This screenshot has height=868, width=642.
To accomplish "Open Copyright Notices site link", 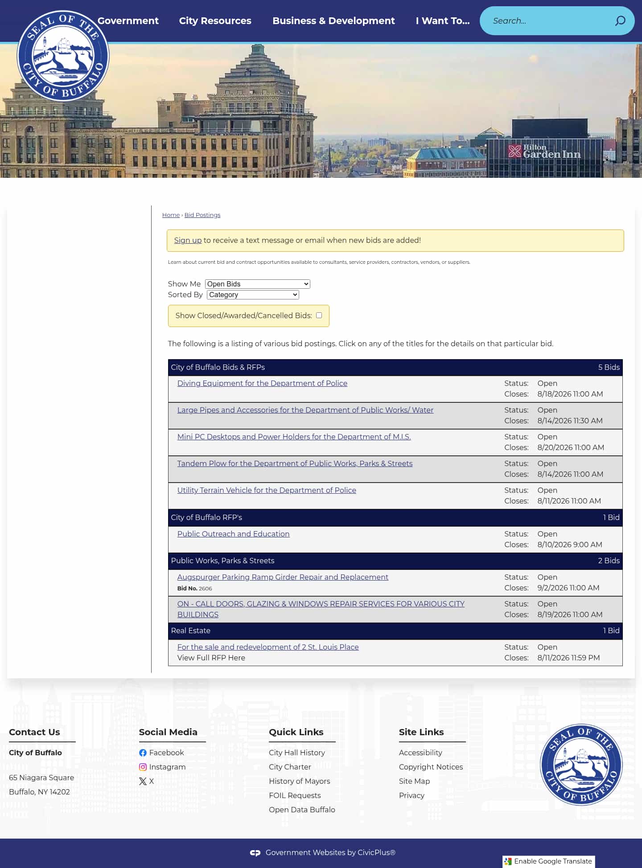I will [x=431, y=767].
